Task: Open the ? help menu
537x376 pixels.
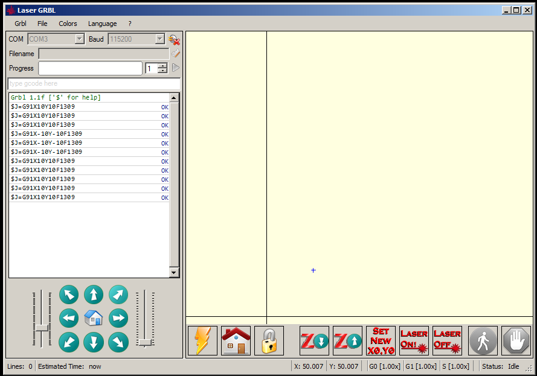Action: [130, 24]
